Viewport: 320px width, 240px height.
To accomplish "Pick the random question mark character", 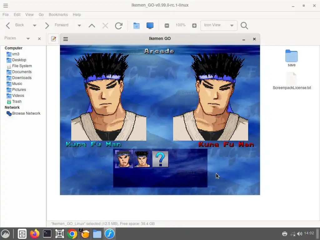I will coord(160,159).
